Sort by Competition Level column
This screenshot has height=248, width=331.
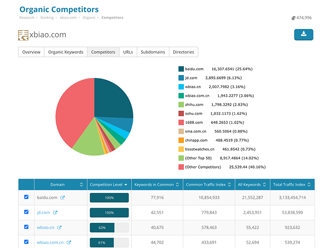[x=109, y=185]
